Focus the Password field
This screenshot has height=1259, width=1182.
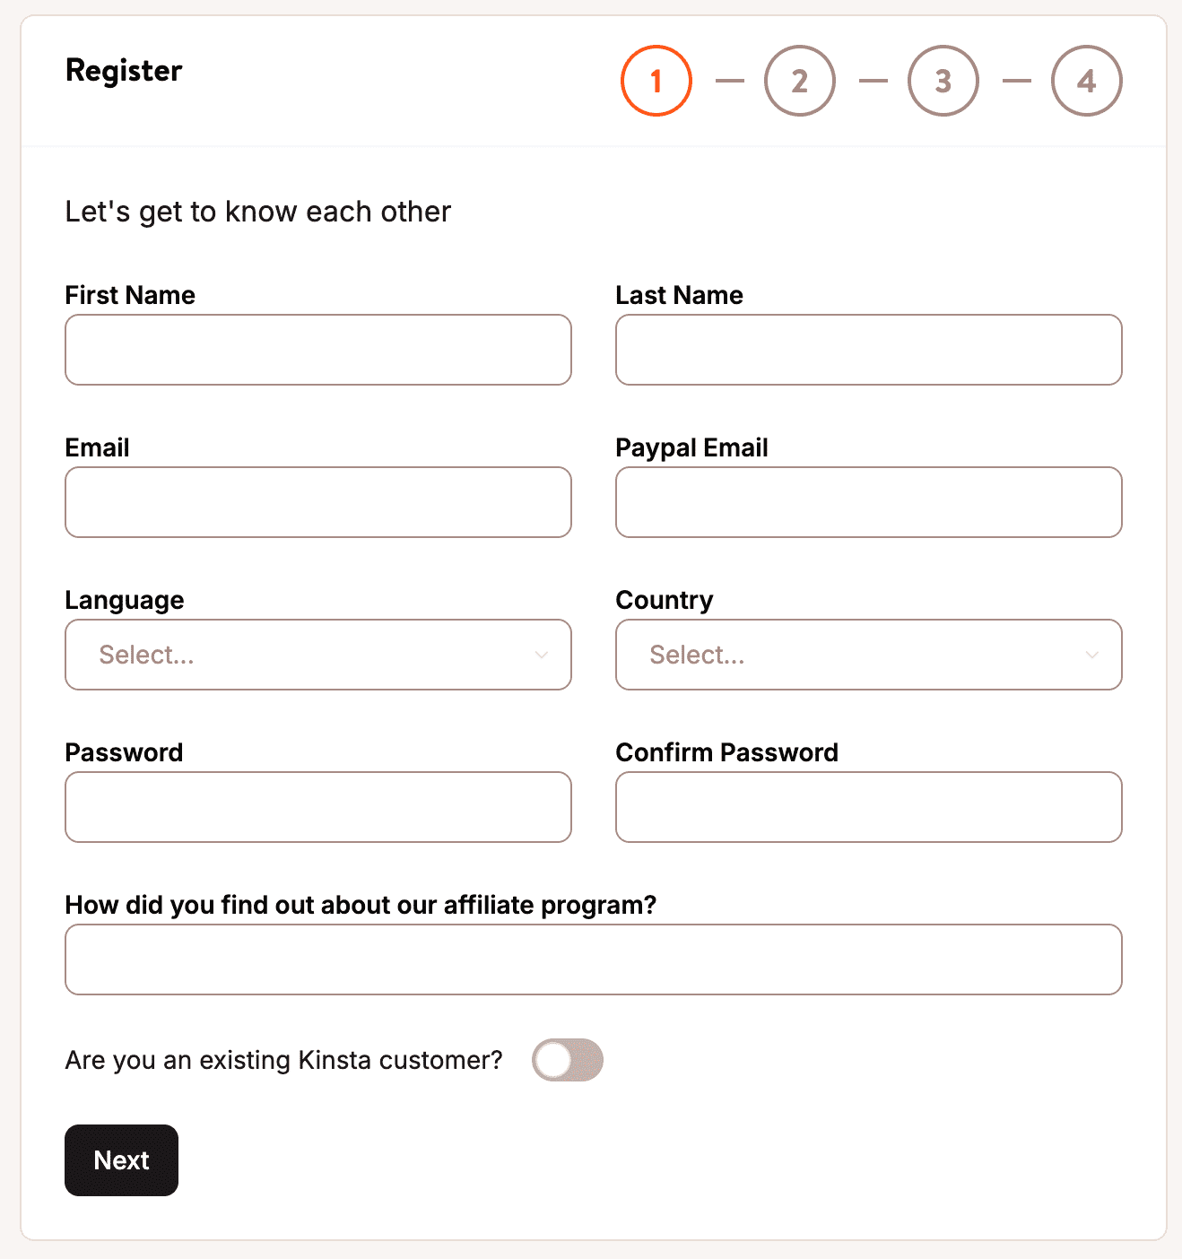[317, 807]
